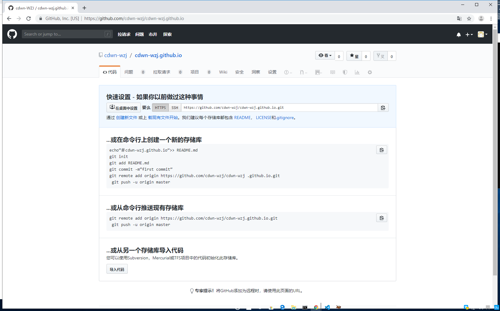Select the HTTPS protocol option

click(160, 107)
